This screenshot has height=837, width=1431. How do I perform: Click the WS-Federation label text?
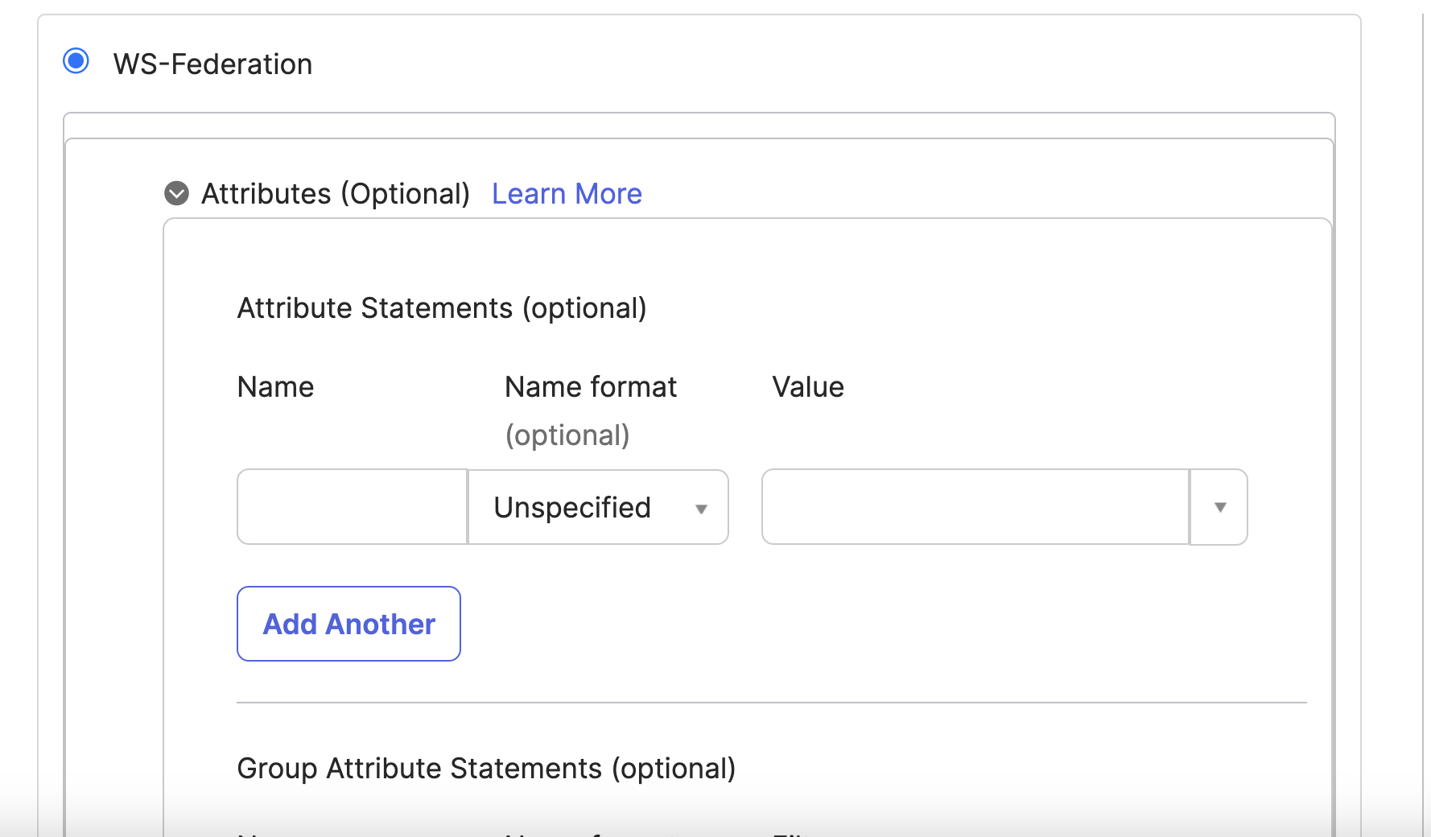pyautogui.click(x=212, y=64)
